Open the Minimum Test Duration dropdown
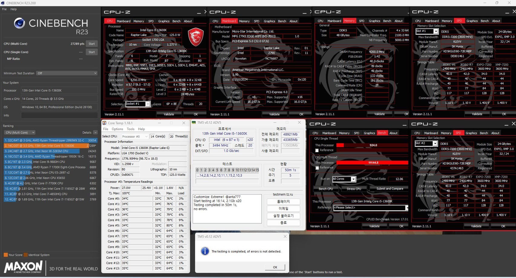The image size is (516, 278). 67,73
